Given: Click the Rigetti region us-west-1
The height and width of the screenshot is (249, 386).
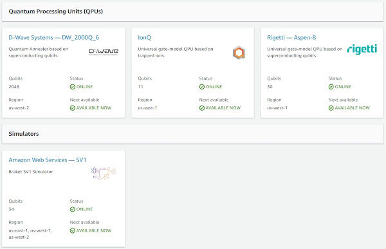Looking at the screenshot, I should click(277, 108).
